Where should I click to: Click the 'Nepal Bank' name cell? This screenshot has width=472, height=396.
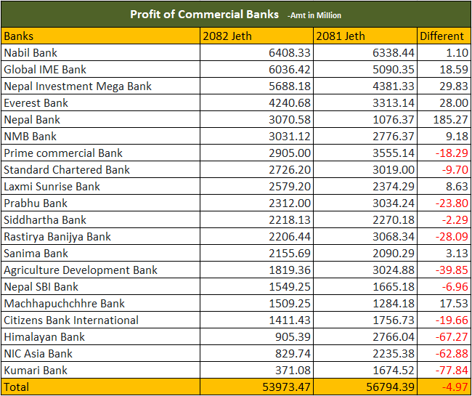click(101, 120)
